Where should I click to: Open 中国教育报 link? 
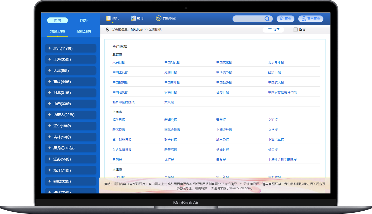pyautogui.click(x=120, y=82)
